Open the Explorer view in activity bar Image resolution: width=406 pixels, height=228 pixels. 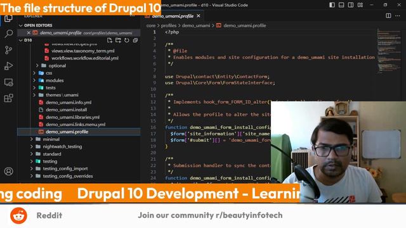(x=8, y=18)
